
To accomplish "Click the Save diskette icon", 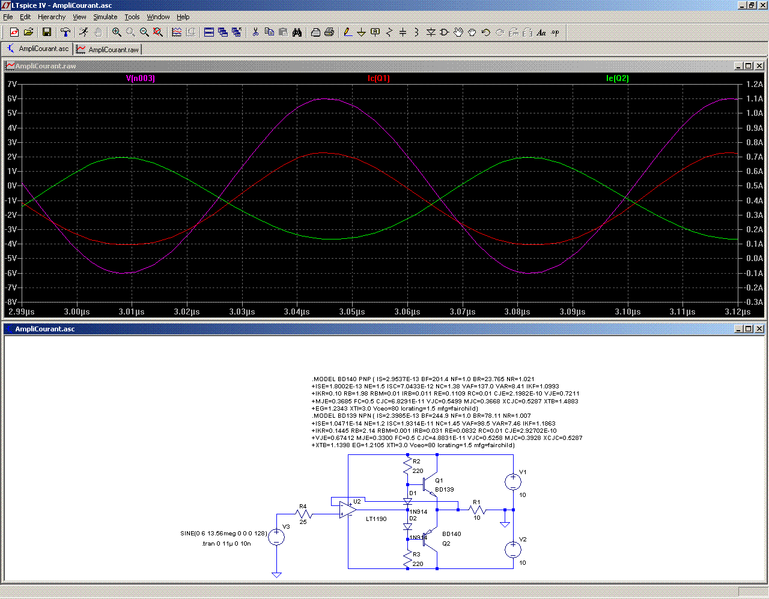I will [47, 32].
